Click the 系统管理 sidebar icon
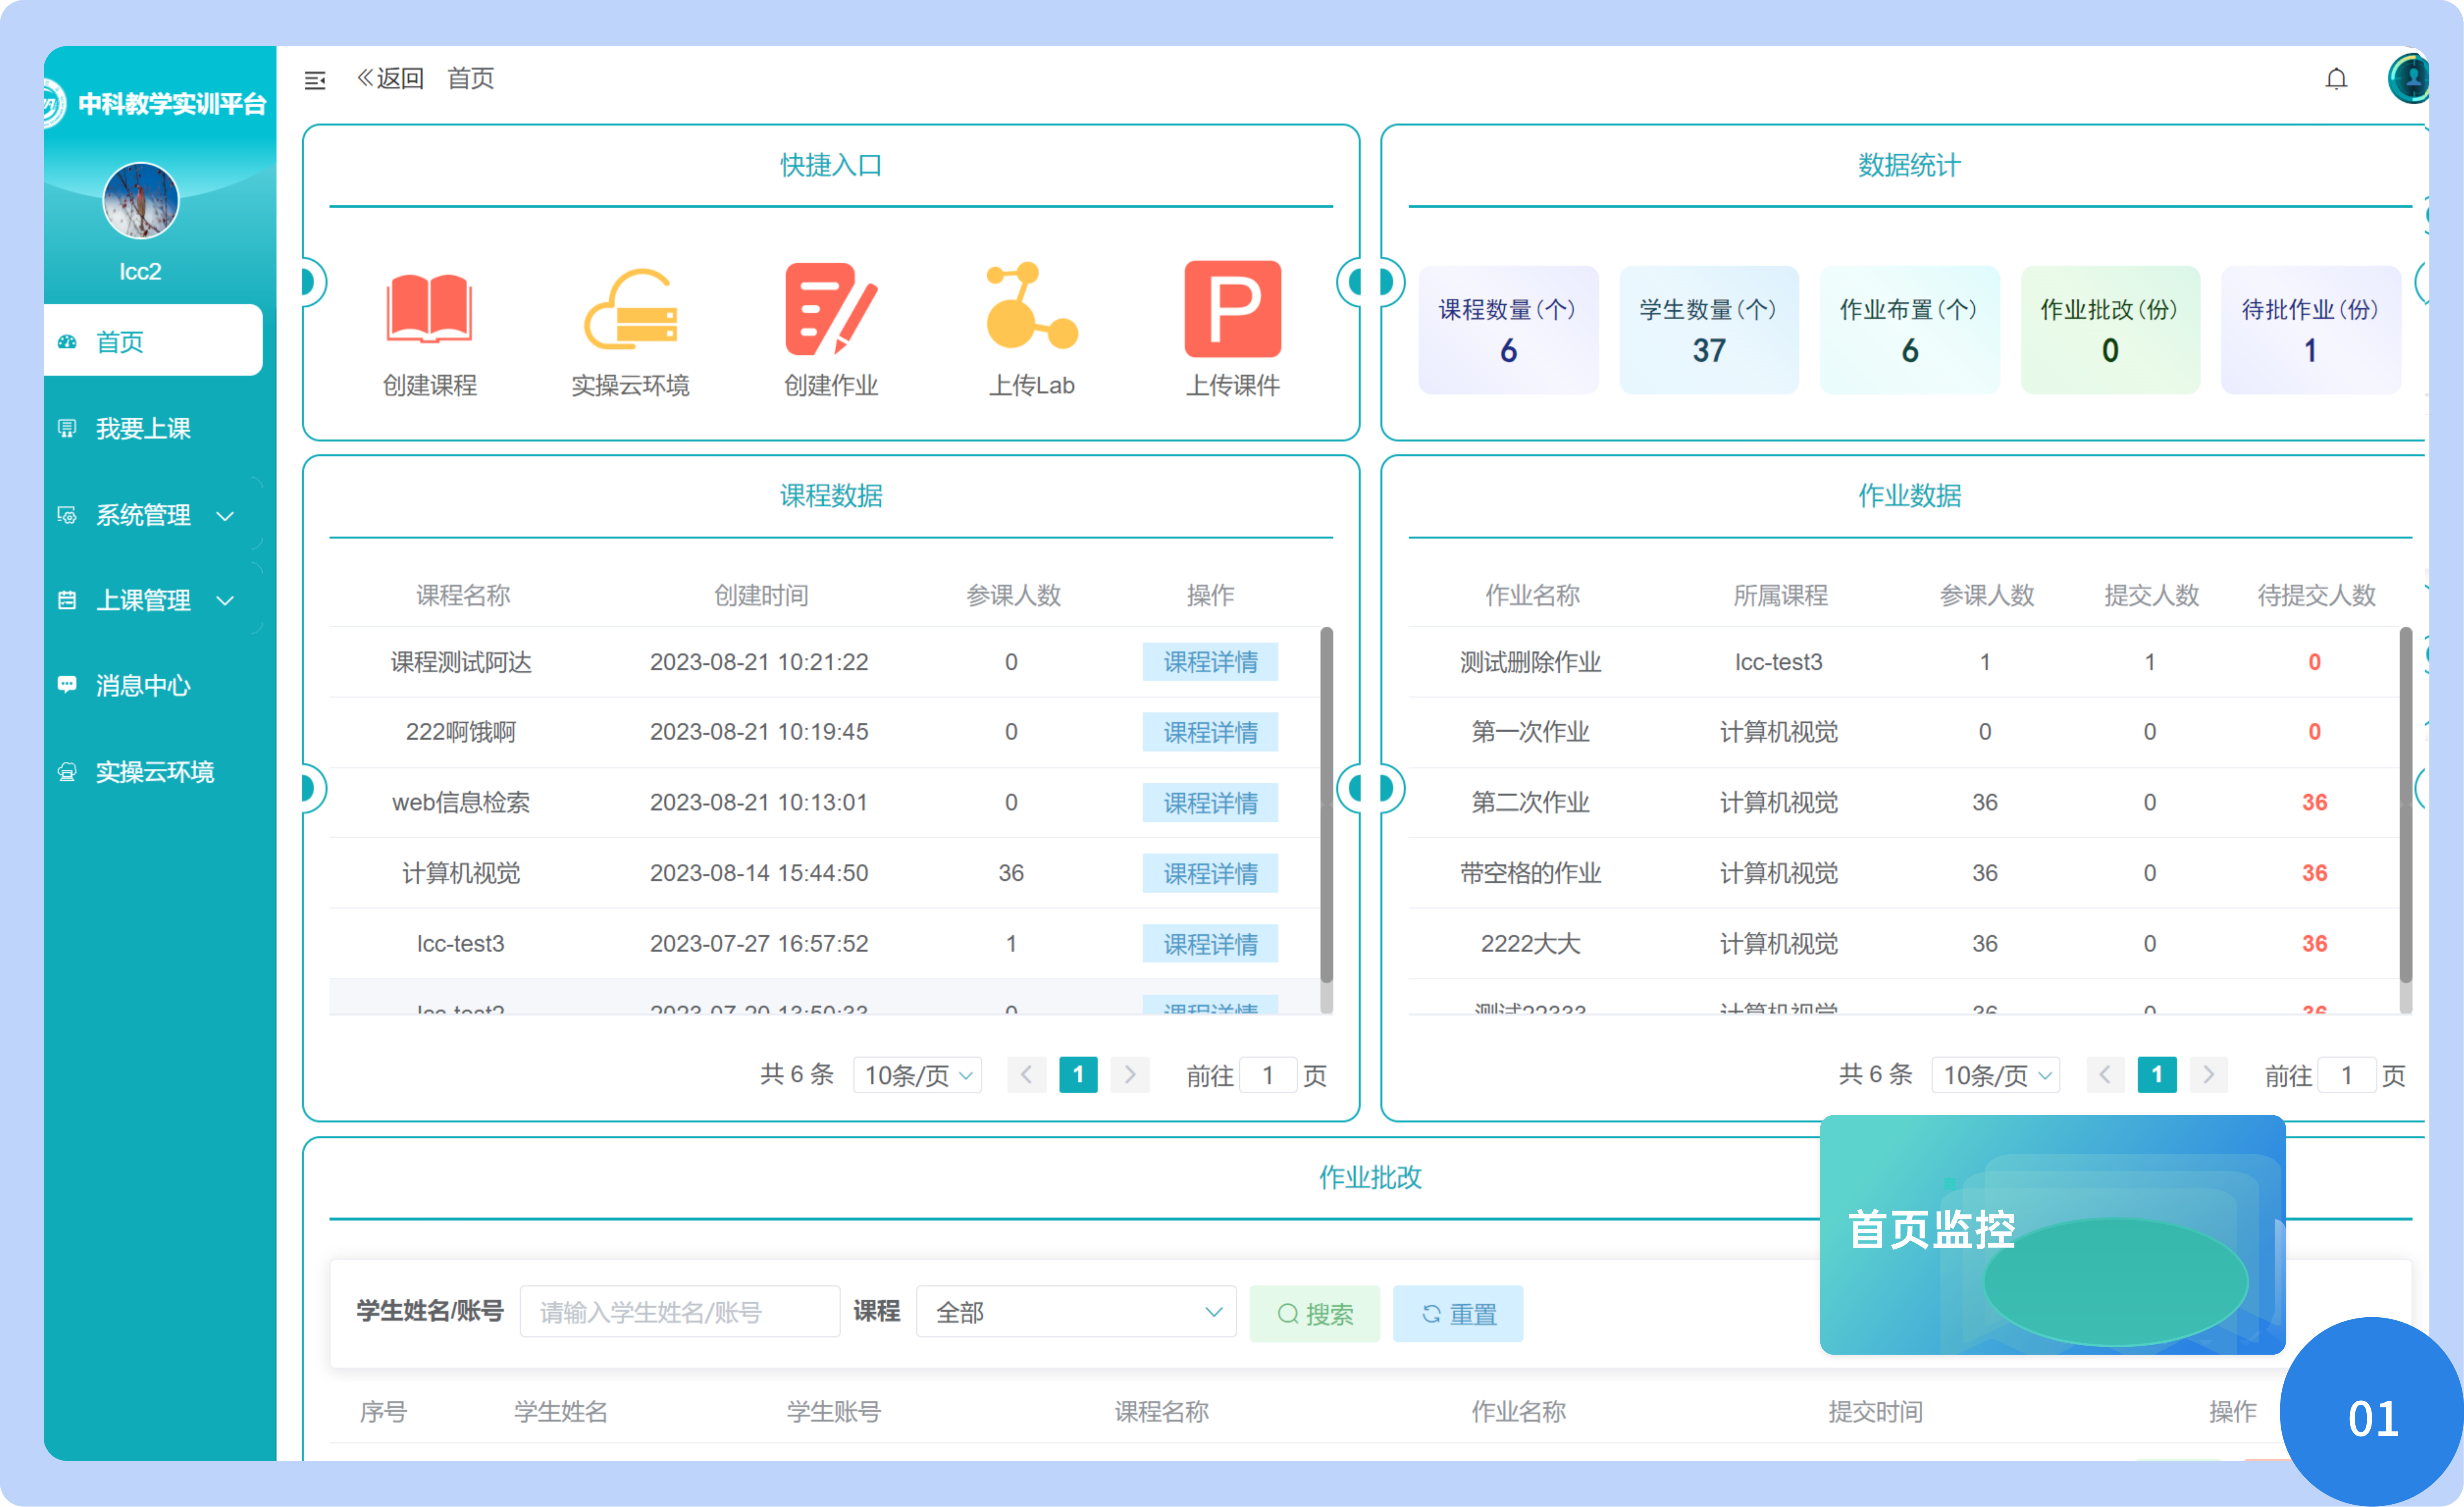2464x1507 pixels. [x=67, y=515]
